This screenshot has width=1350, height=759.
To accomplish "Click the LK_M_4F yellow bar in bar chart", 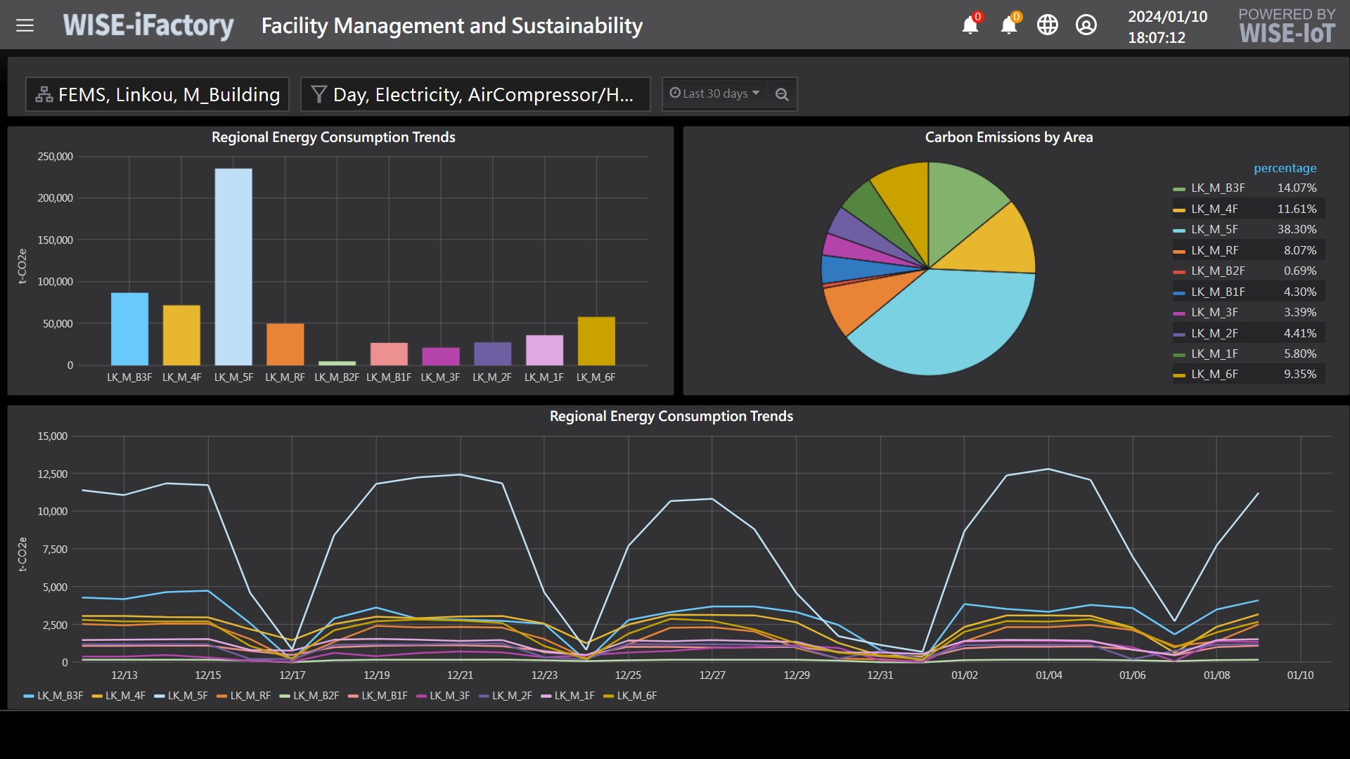I will [181, 335].
